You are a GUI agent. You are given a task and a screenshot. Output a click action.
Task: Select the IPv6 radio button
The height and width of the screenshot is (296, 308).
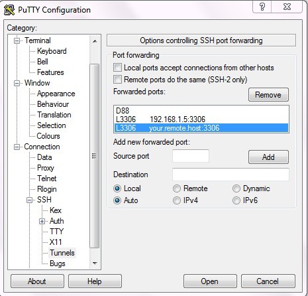236,200
